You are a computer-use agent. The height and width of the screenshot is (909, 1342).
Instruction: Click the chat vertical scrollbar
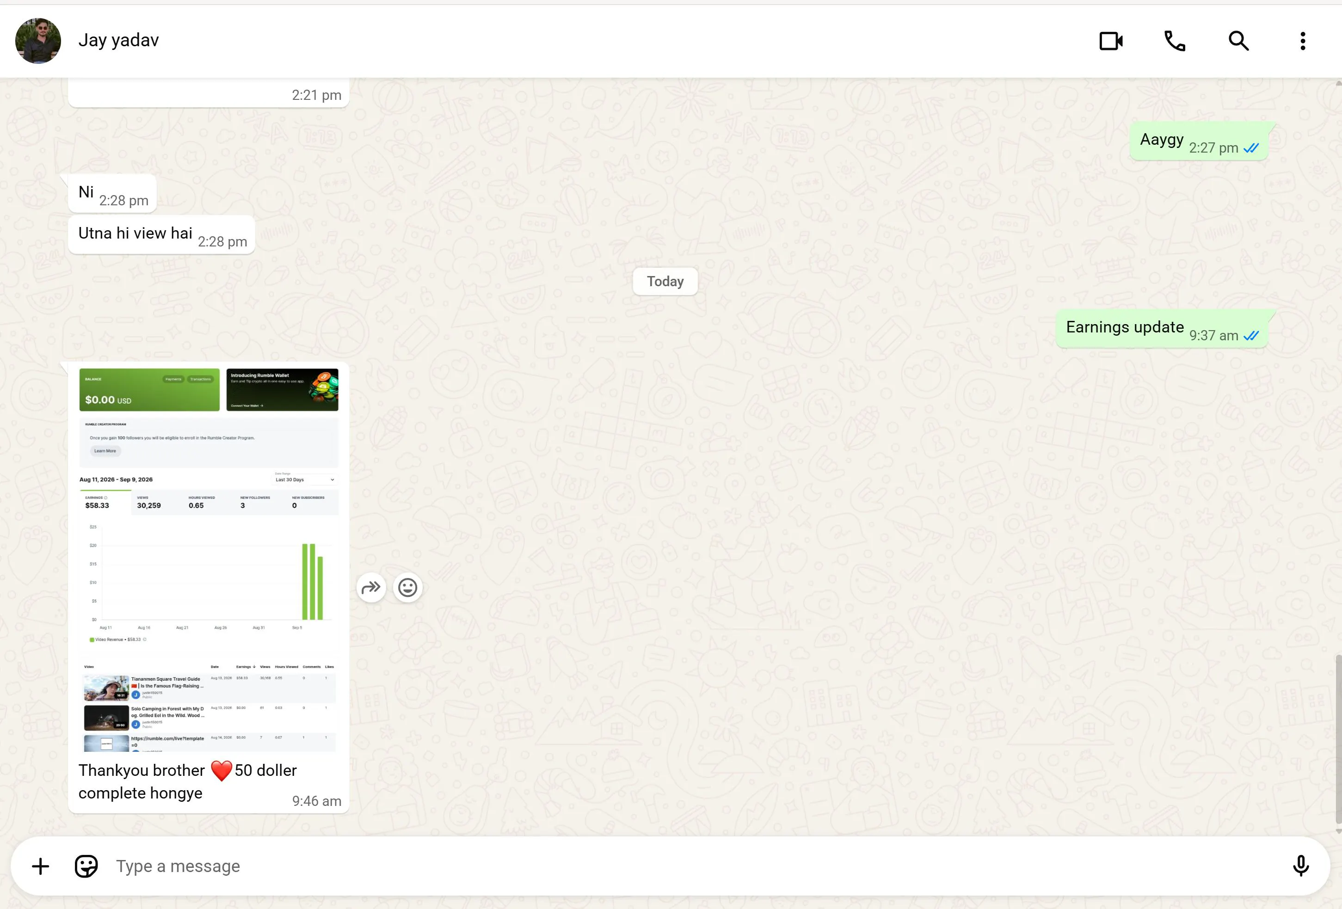(x=1338, y=739)
